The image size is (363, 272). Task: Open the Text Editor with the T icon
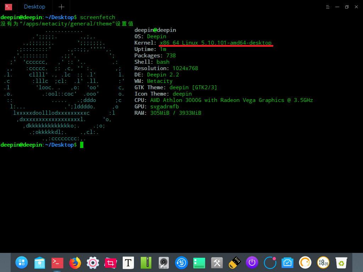[128, 263]
